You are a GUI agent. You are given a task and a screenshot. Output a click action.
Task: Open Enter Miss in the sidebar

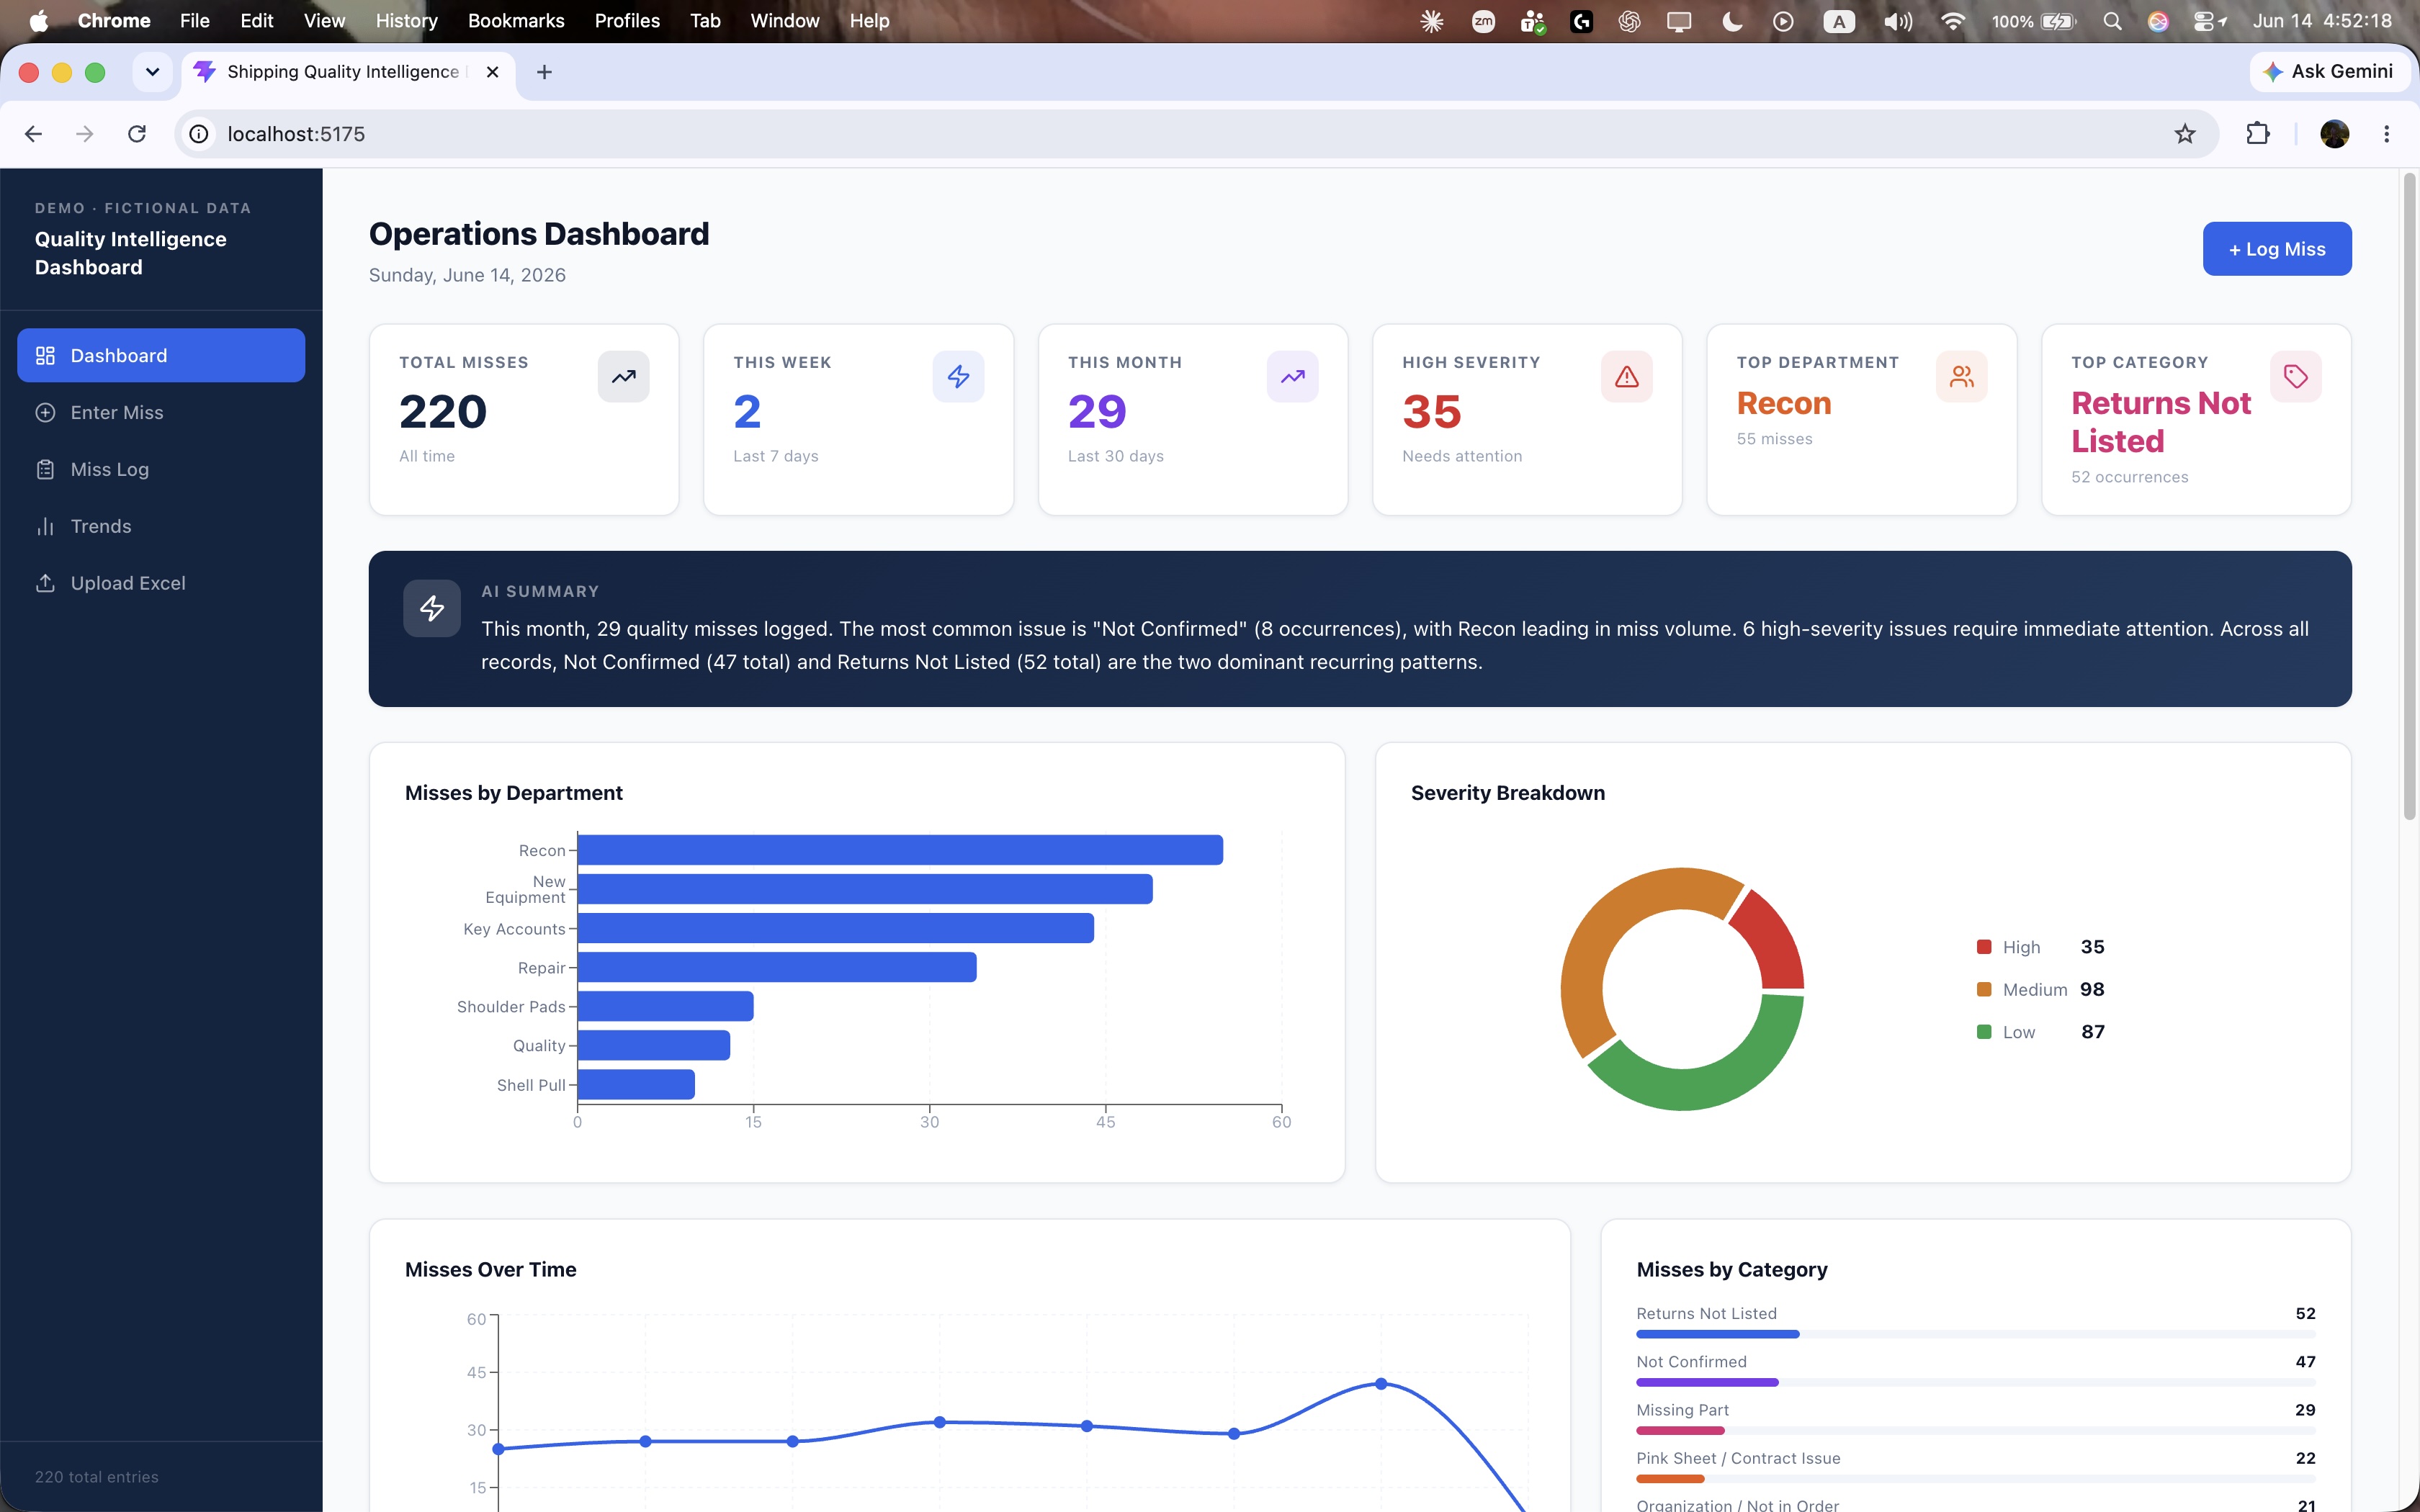coord(161,412)
